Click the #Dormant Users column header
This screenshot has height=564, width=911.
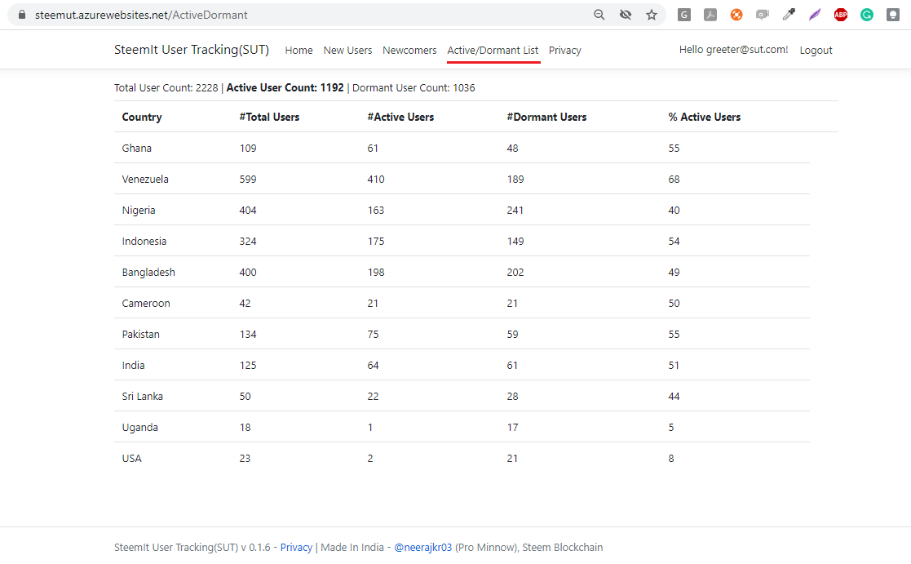point(546,117)
